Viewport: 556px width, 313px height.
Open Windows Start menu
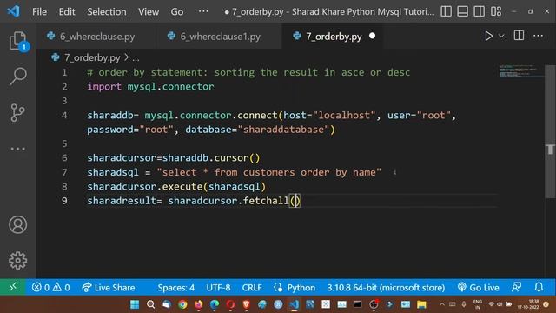(135, 304)
